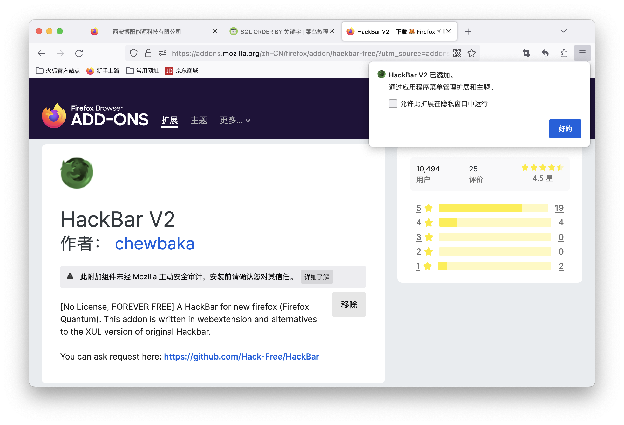List all tabs dropdown arrow
The width and height of the screenshot is (624, 425).
tap(564, 31)
